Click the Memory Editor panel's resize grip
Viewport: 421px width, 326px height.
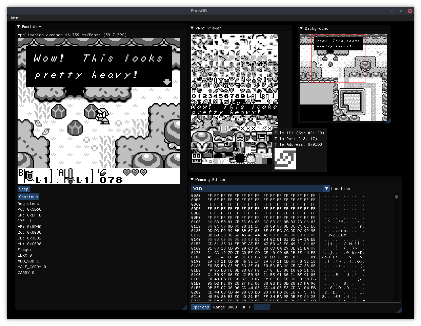pyautogui.click(x=399, y=310)
